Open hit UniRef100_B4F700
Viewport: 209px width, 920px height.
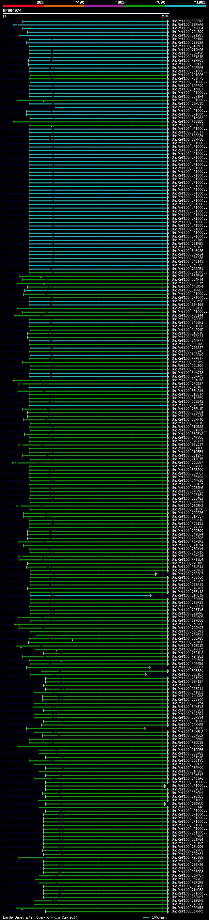coord(187,86)
